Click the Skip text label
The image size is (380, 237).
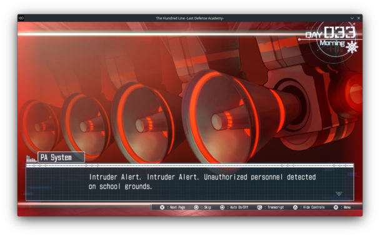[207, 207]
